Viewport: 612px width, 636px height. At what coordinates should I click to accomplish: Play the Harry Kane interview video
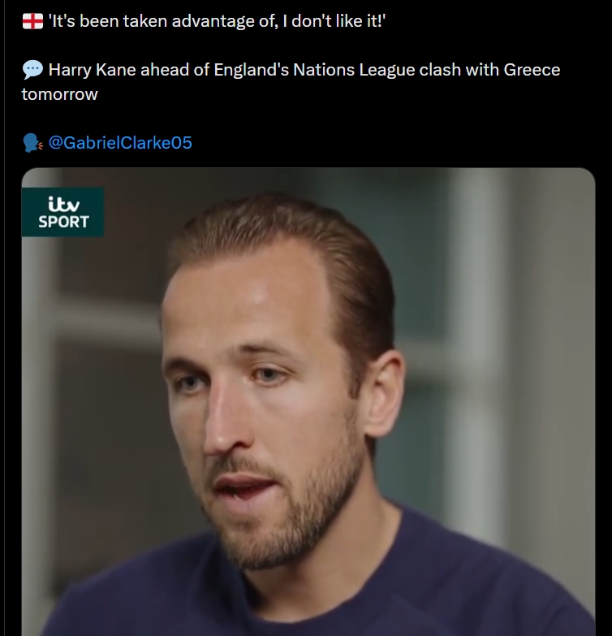click(308, 402)
